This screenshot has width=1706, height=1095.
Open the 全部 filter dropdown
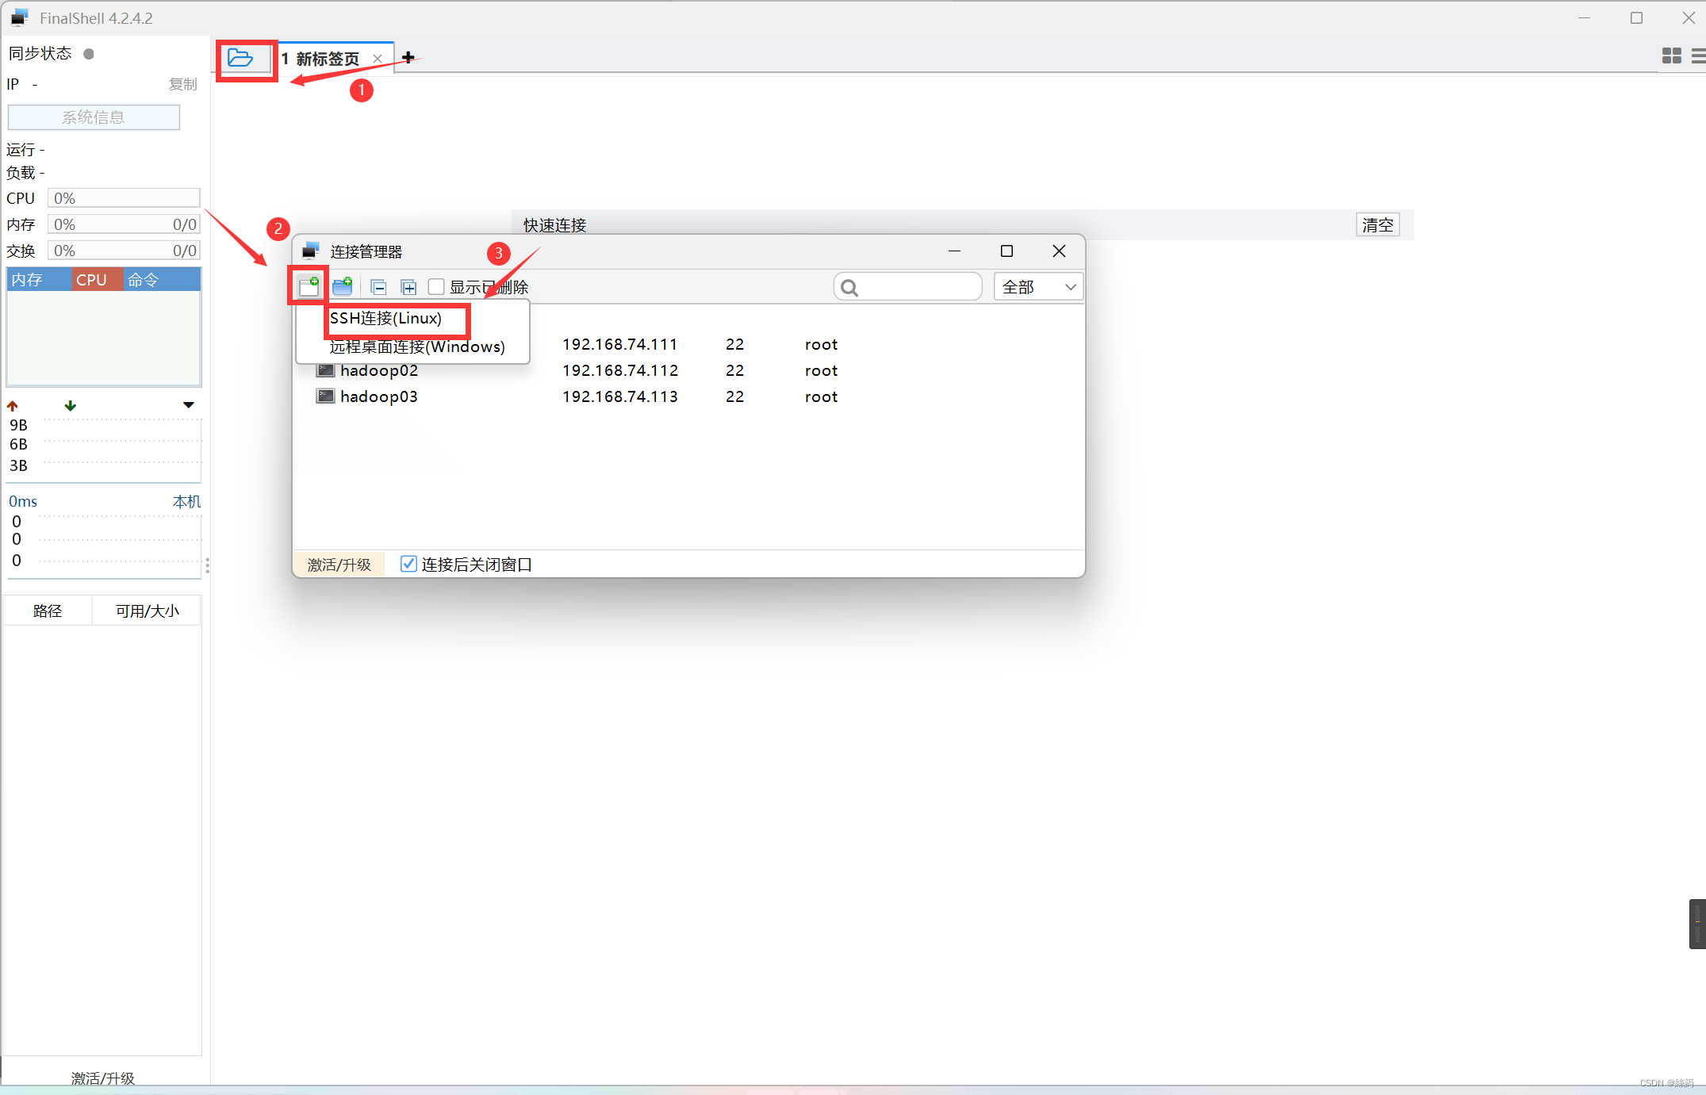pos(1038,287)
